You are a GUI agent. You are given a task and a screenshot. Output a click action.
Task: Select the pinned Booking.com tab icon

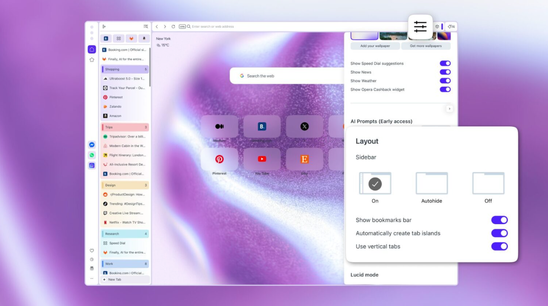[106, 39]
